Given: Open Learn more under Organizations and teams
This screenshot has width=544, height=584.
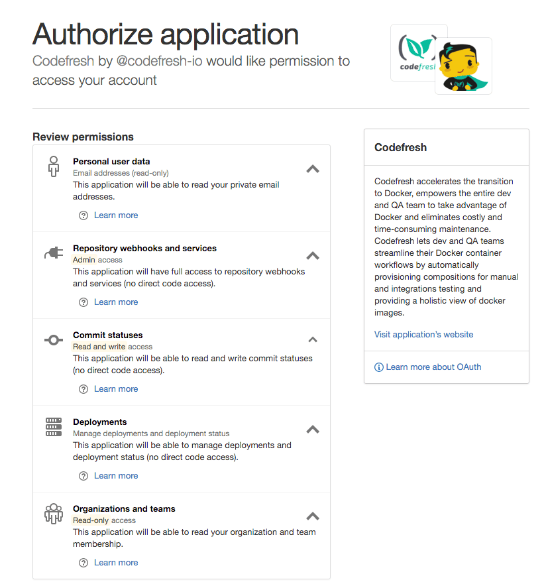Looking at the screenshot, I should point(116,563).
